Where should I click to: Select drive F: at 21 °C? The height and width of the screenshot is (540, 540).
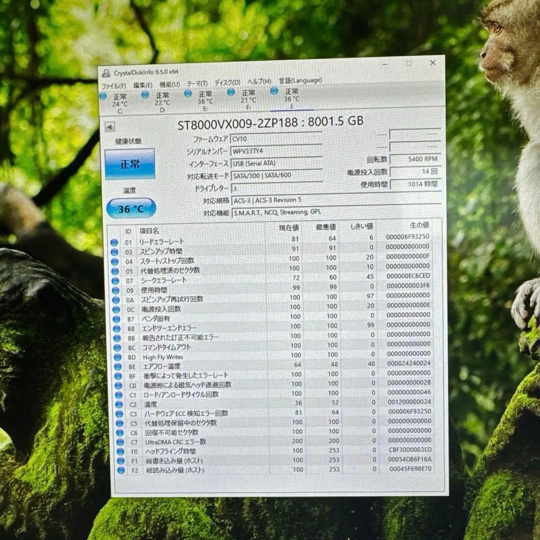(x=243, y=99)
